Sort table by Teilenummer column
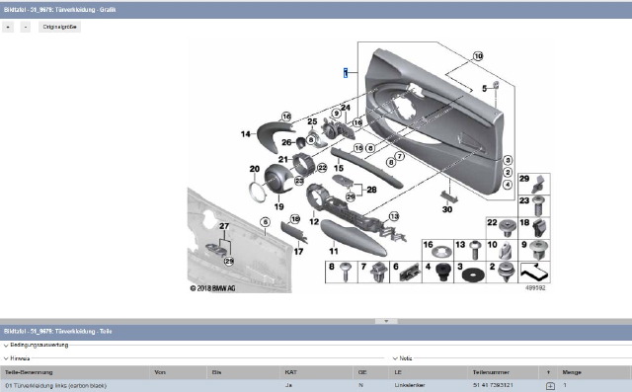 pos(491,372)
